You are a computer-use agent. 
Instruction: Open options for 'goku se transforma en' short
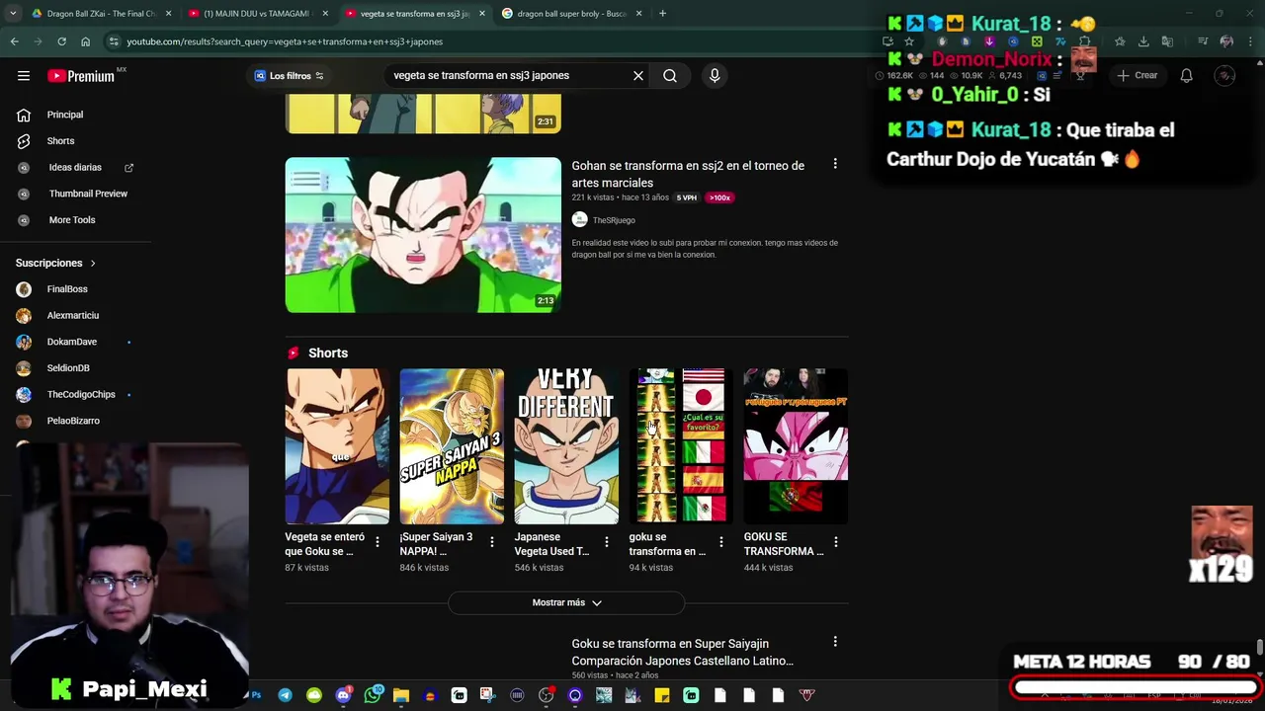[x=721, y=542]
